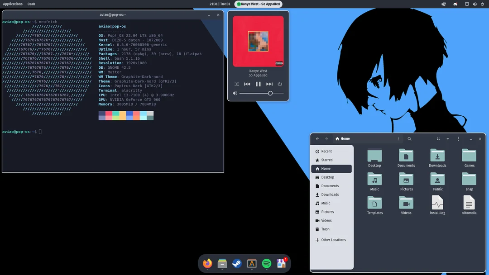Open the Applications menu in the top bar
The height and width of the screenshot is (275, 489).
coord(13,4)
